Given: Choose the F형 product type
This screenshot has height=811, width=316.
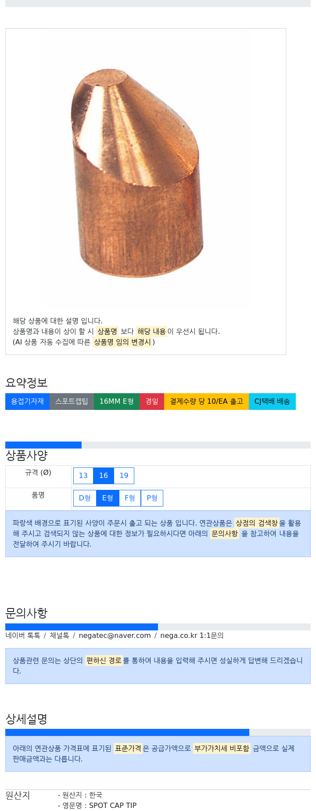Looking at the screenshot, I should tap(130, 498).
